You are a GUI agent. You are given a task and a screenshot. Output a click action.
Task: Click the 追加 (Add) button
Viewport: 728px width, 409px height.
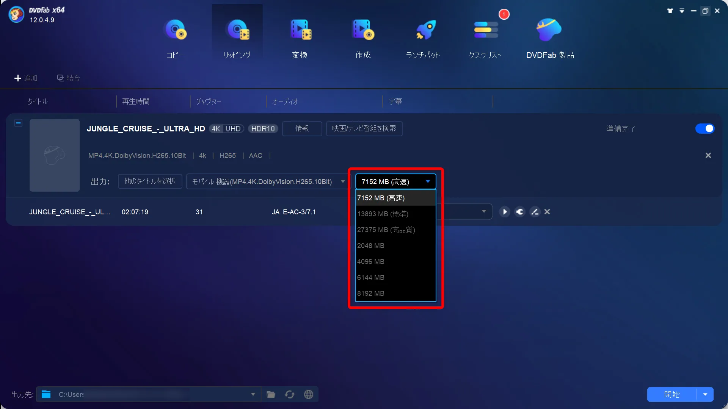point(26,78)
